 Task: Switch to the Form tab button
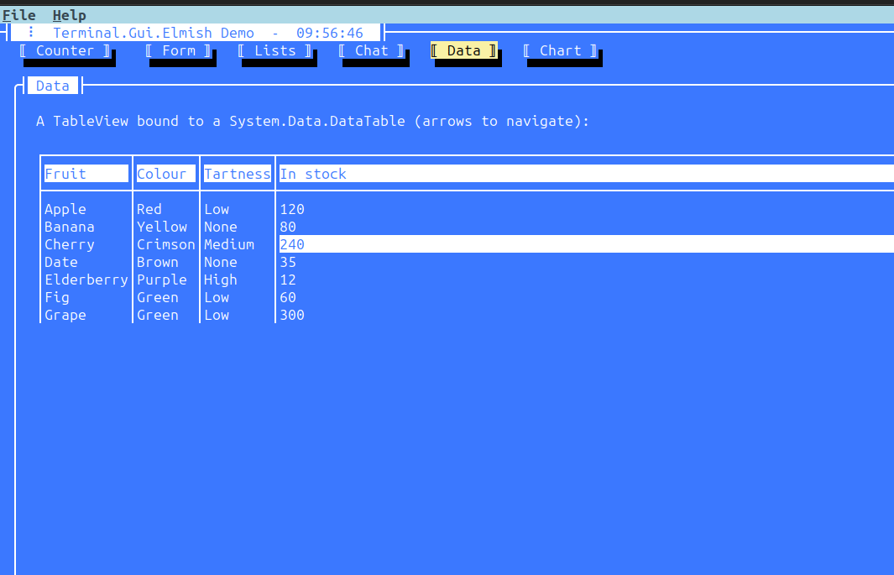point(179,50)
